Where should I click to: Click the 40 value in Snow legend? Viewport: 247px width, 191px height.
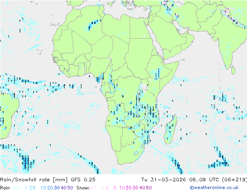142,188
